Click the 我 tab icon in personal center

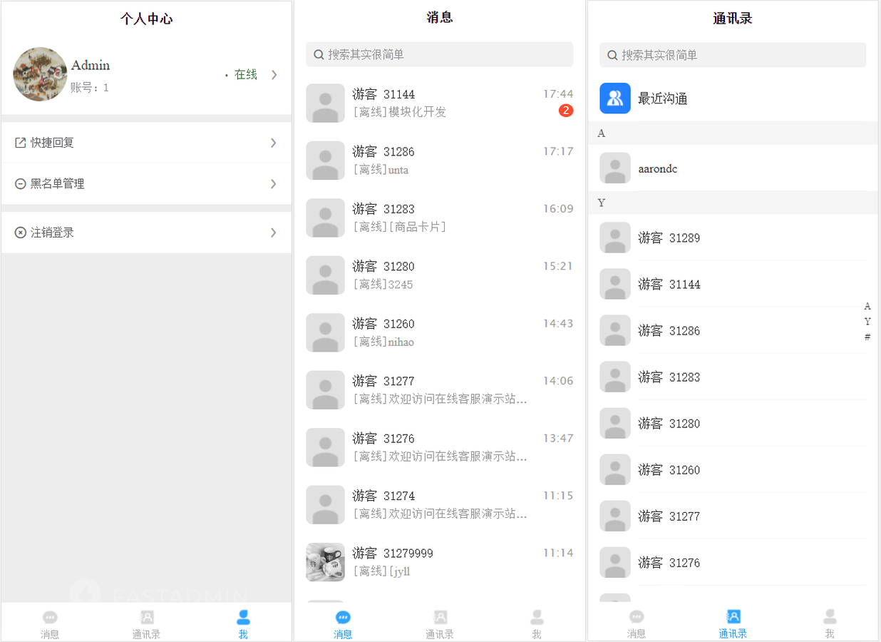(242, 616)
